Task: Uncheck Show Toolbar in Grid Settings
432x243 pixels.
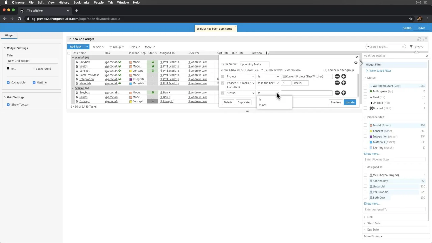Action: (8, 105)
